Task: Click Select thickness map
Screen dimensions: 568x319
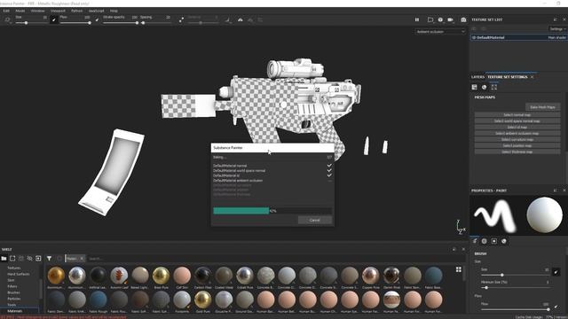Action: click(517, 152)
